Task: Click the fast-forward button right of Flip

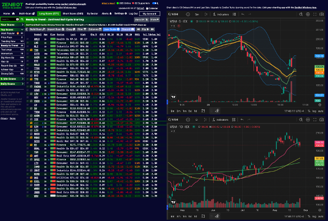Action: [x=152, y=30]
